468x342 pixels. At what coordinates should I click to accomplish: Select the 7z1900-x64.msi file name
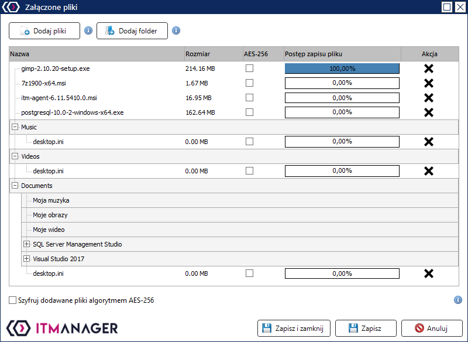point(43,83)
